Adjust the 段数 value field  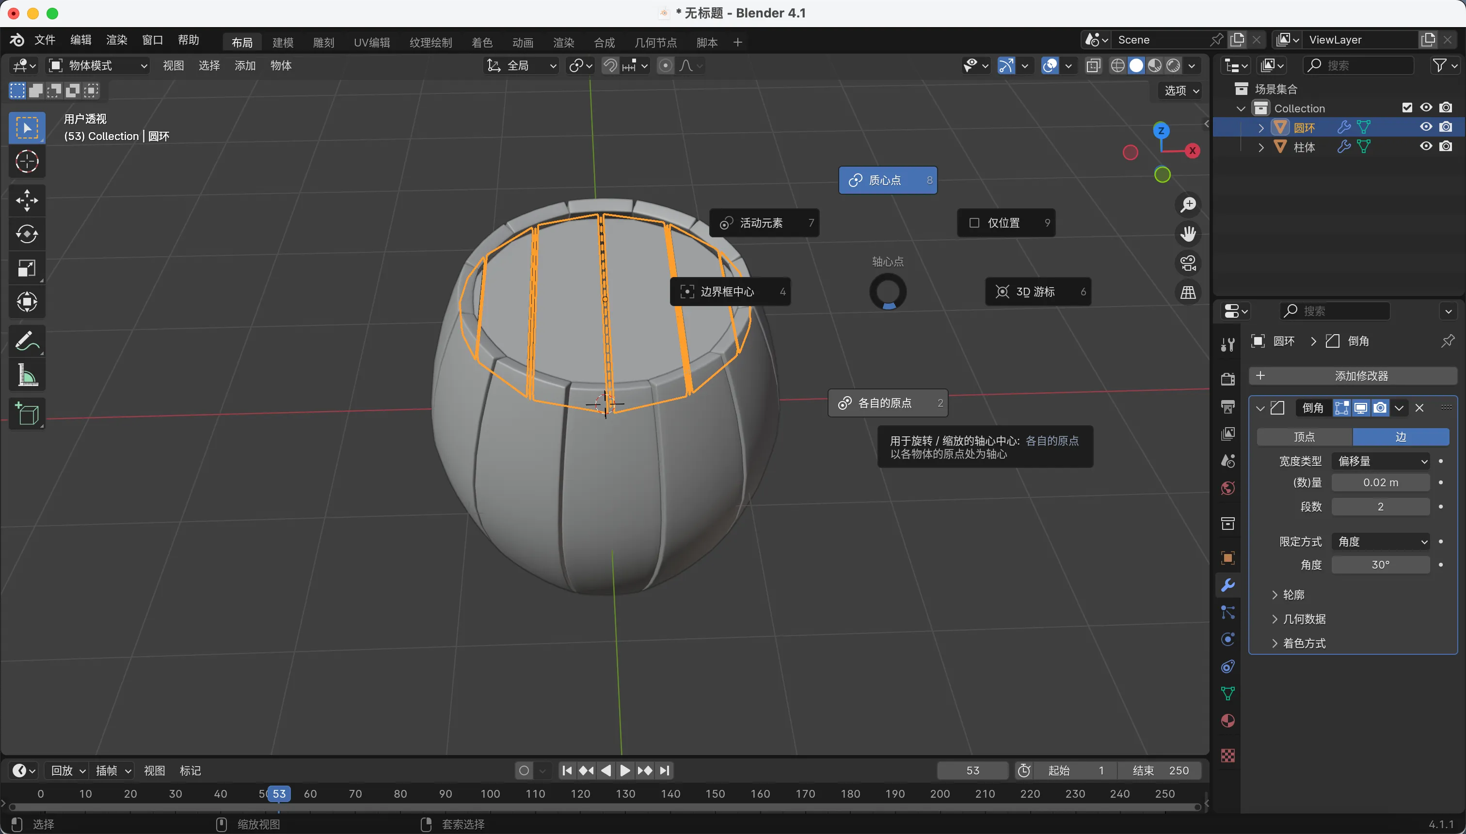(x=1380, y=507)
